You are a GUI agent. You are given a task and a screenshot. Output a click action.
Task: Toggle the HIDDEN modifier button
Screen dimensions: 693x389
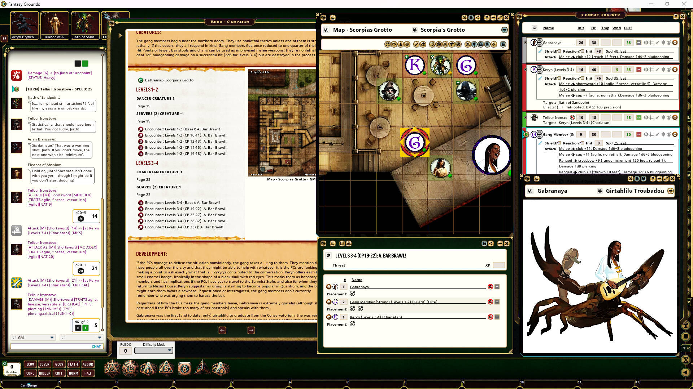tap(44, 373)
